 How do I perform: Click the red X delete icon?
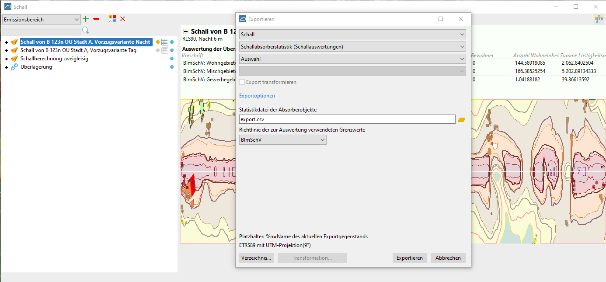pyautogui.click(x=123, y=19)
